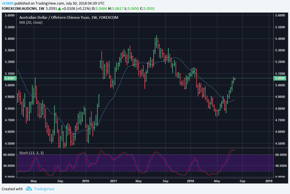
Task: Click the FOREXCOM:AUDCNH symbol text
Action: pyautogui.click(x=19, y=9)
